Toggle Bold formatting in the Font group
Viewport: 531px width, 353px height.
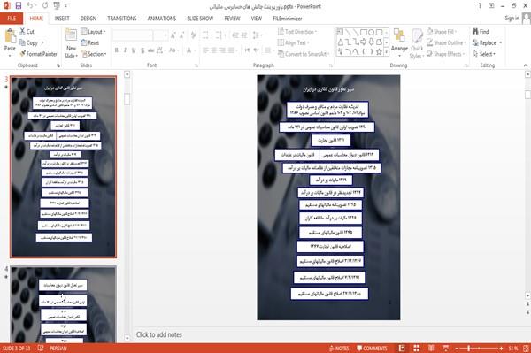pyautogui.click(x=117, y=50)
